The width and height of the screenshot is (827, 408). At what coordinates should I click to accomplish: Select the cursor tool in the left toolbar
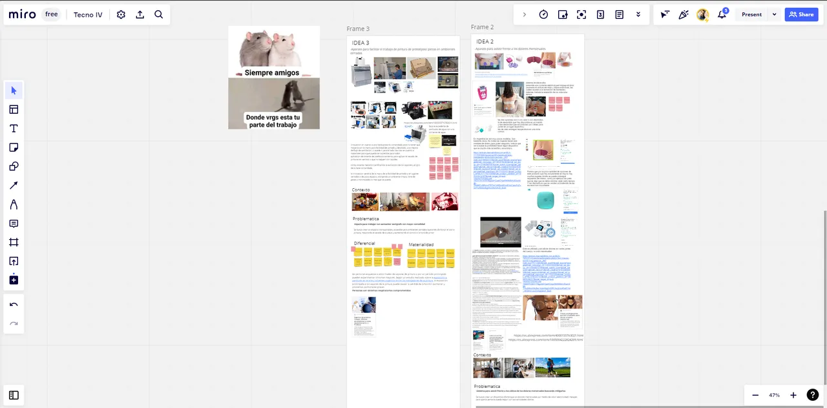(x=14, y=91)
